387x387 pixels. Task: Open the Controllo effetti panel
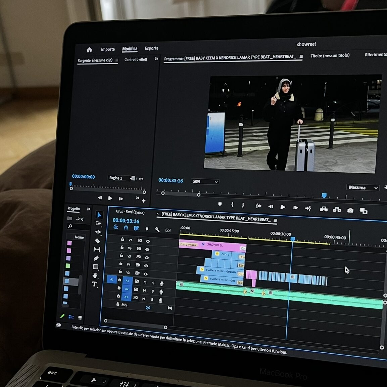136,59
